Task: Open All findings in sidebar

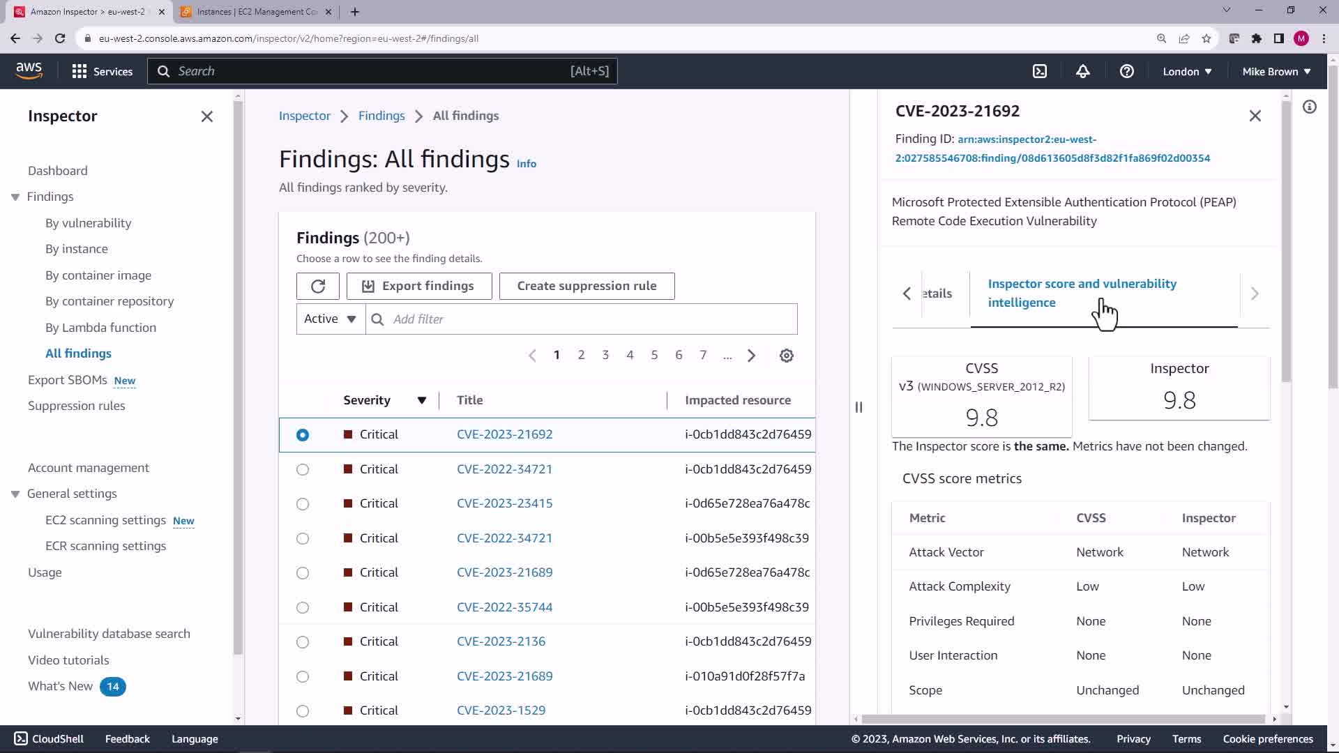Action: [x=78, y=353]
